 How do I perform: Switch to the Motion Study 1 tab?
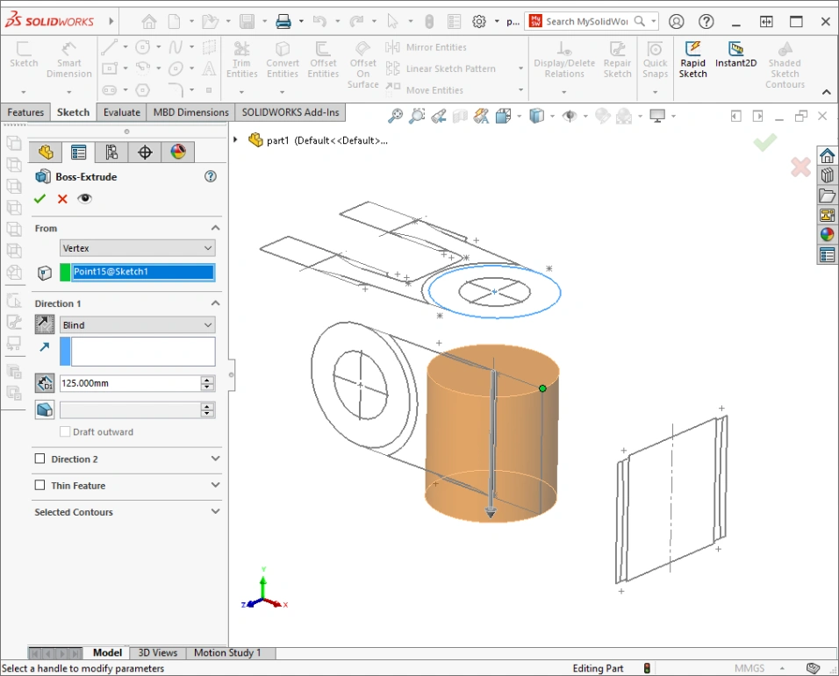pyautogui.click(x=227, y=652)
